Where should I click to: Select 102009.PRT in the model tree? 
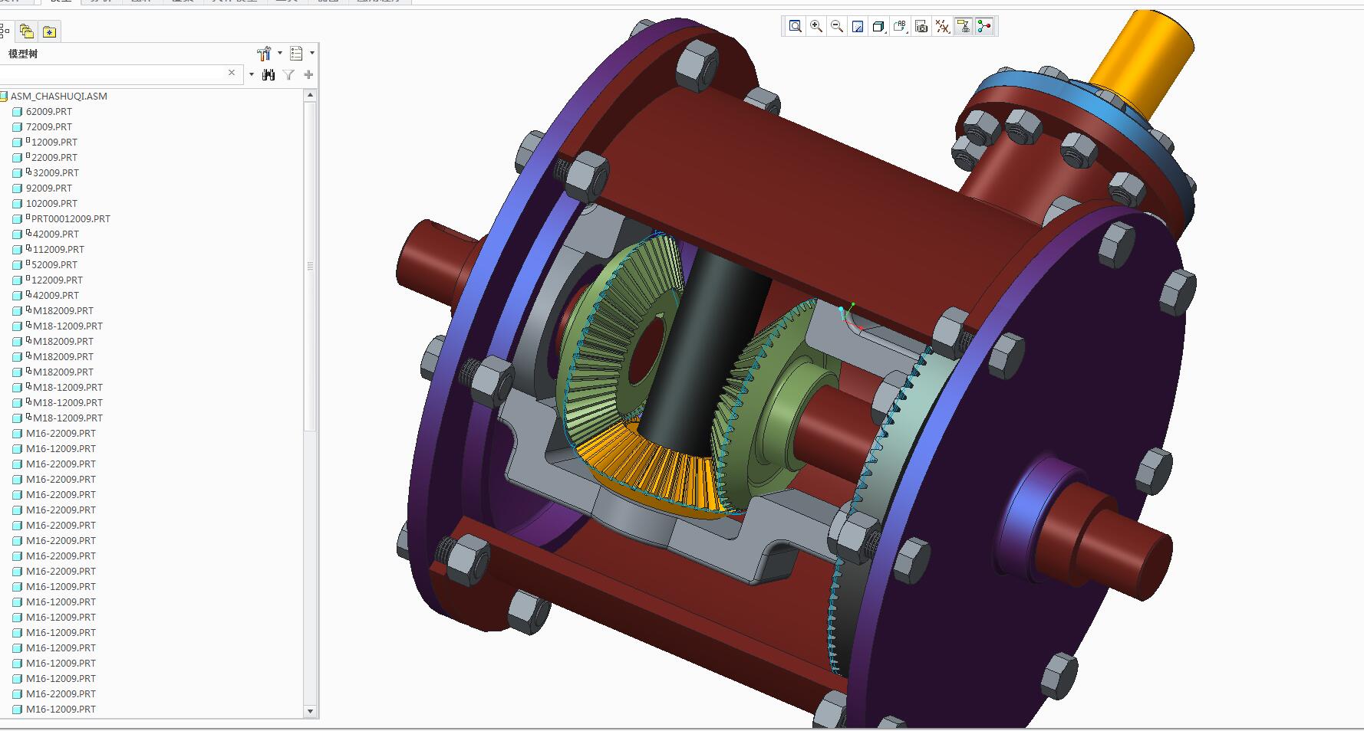point(52,203)
